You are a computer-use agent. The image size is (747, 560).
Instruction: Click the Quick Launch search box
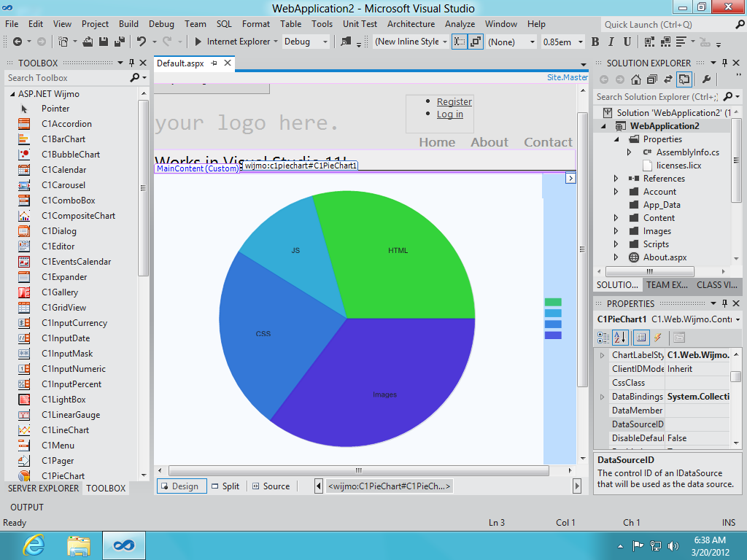[x=667, y=24]
